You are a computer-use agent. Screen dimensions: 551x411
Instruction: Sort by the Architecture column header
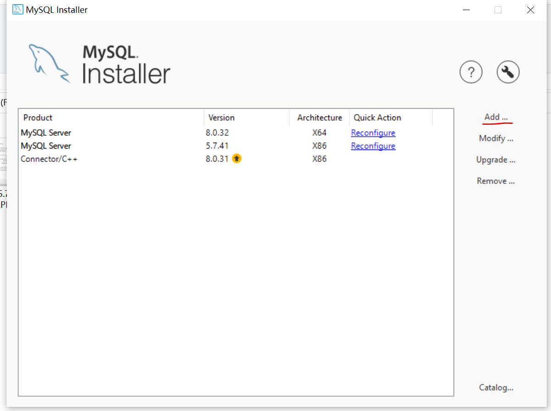[x=319, y=117]
